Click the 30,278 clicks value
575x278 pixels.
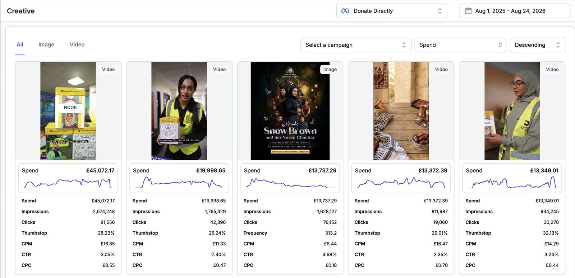click(x=551, y=222)
